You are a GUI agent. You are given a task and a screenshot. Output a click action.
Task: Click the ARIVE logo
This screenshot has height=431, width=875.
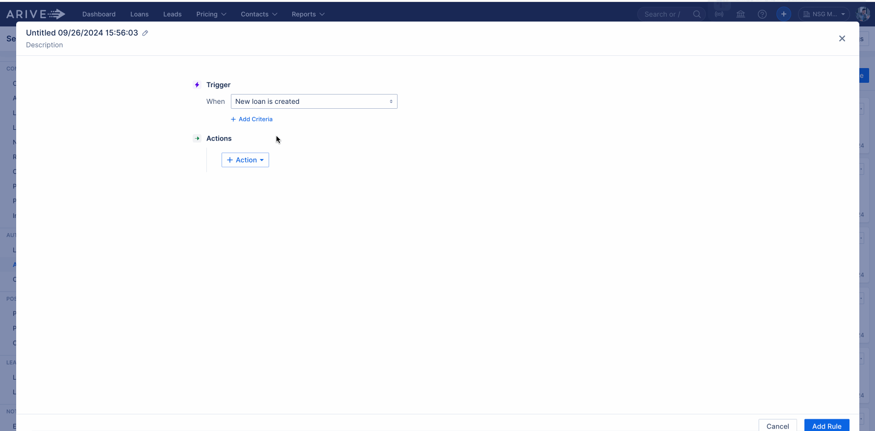click(35, 14)
